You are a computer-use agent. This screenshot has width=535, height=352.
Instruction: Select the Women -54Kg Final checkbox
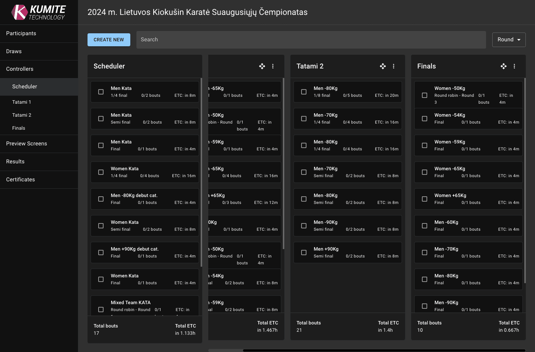425,119
